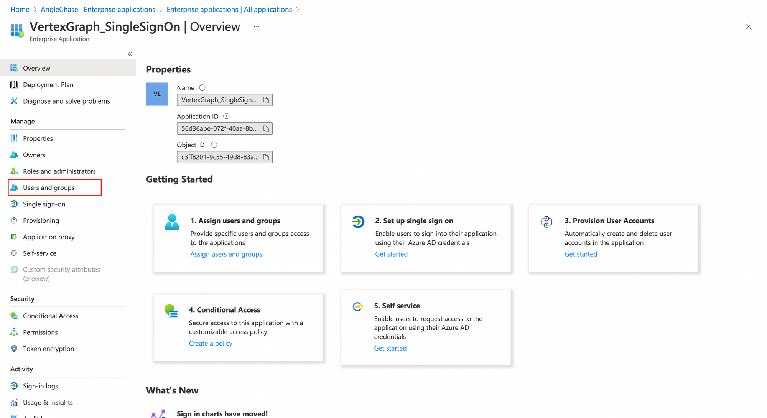767x418 pixels.
Task: Open Diagnose and solve problems label
Action: pyautogui.click(x=66, y=101)
